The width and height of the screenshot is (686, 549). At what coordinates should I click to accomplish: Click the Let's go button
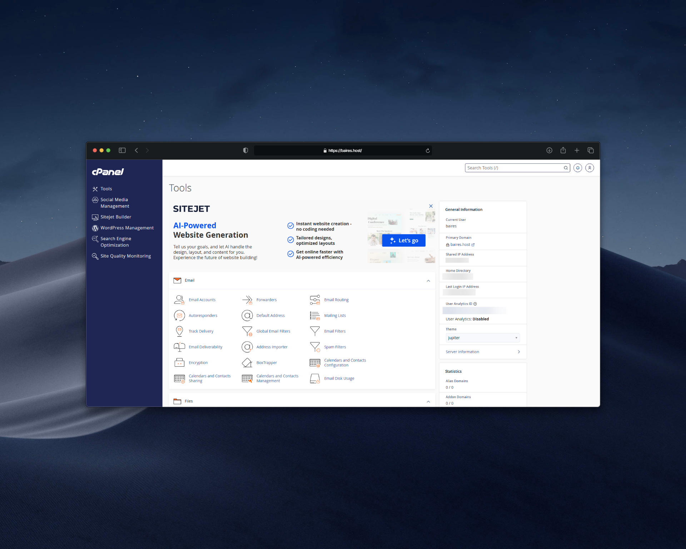(403, 240)
